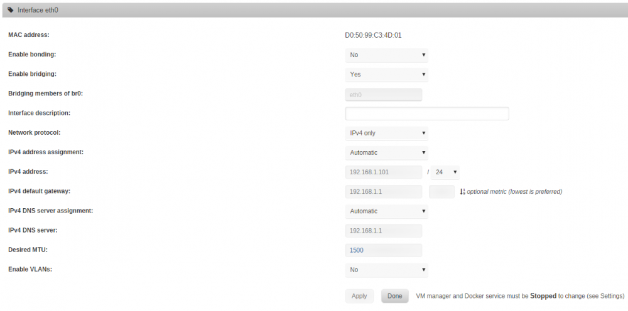Screen dimensions: 628x311
Task: Click the metric sort icon near gateway
Action: tap(462, 192)
